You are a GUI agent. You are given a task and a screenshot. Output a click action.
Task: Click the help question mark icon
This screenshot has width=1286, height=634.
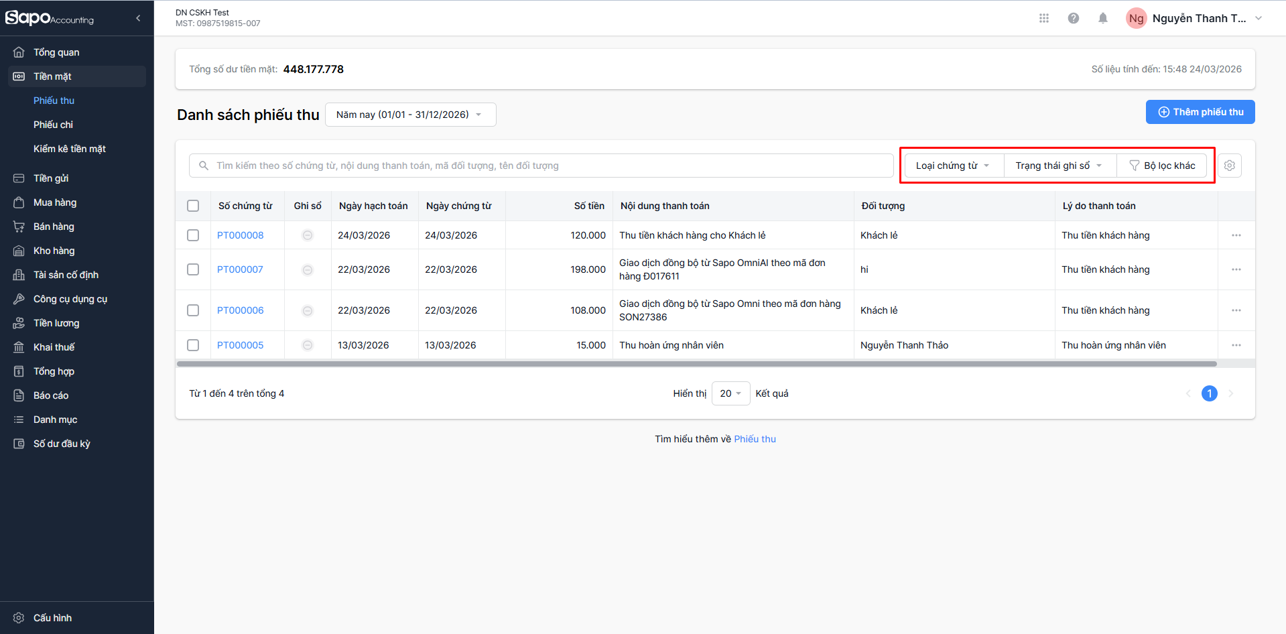coord(1073,18)
